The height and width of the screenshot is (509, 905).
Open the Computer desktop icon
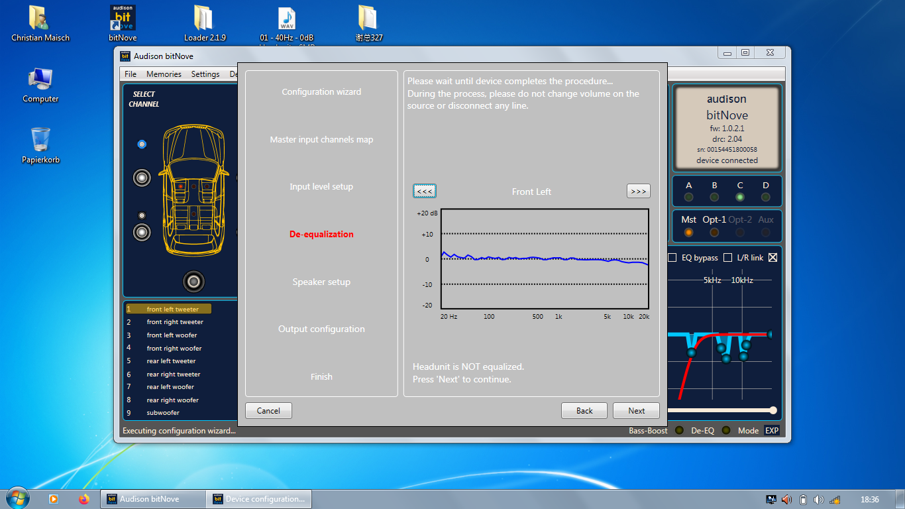[40, 80]
